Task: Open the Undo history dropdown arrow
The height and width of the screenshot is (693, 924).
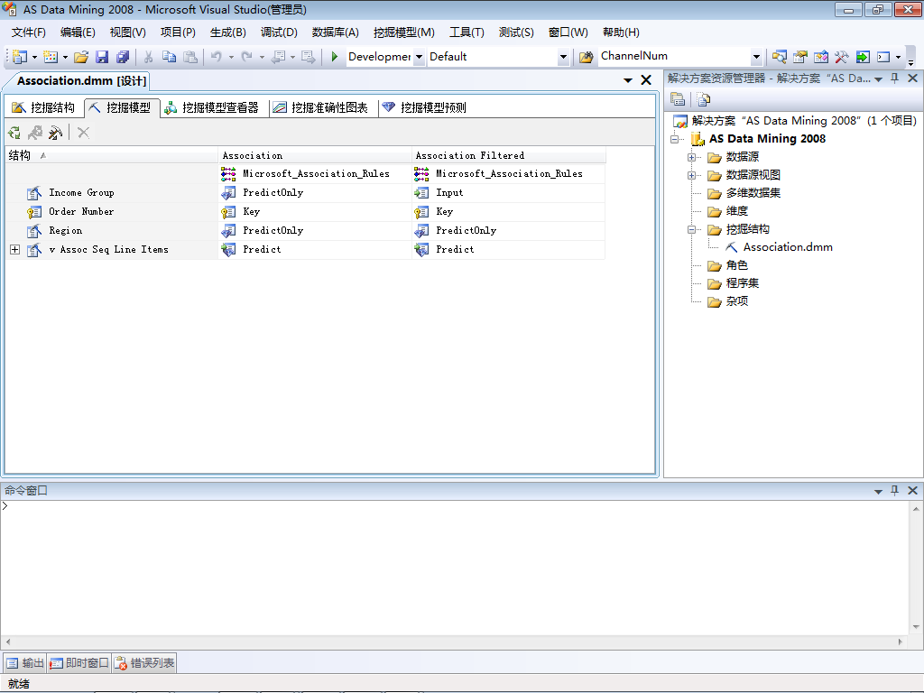Action: click(231, 57)
